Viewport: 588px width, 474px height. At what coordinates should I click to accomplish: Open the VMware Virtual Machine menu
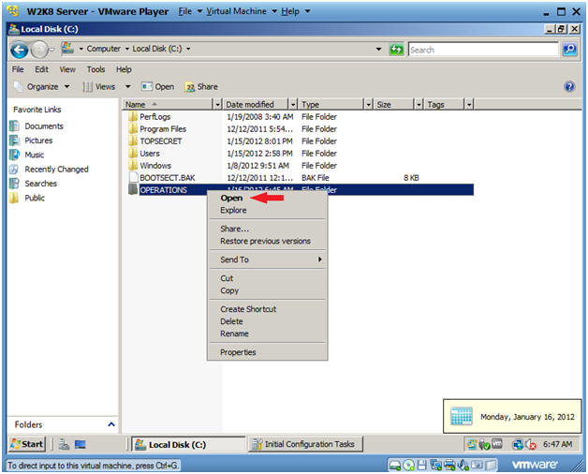pos(242,11)
